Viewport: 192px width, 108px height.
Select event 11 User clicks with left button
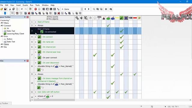point(49,92)
